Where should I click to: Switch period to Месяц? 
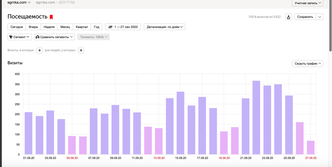click(65, 27)
